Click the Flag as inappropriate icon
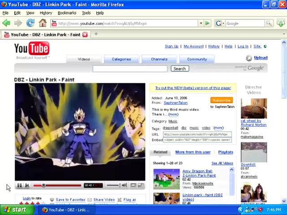 (x=120, y=200)
